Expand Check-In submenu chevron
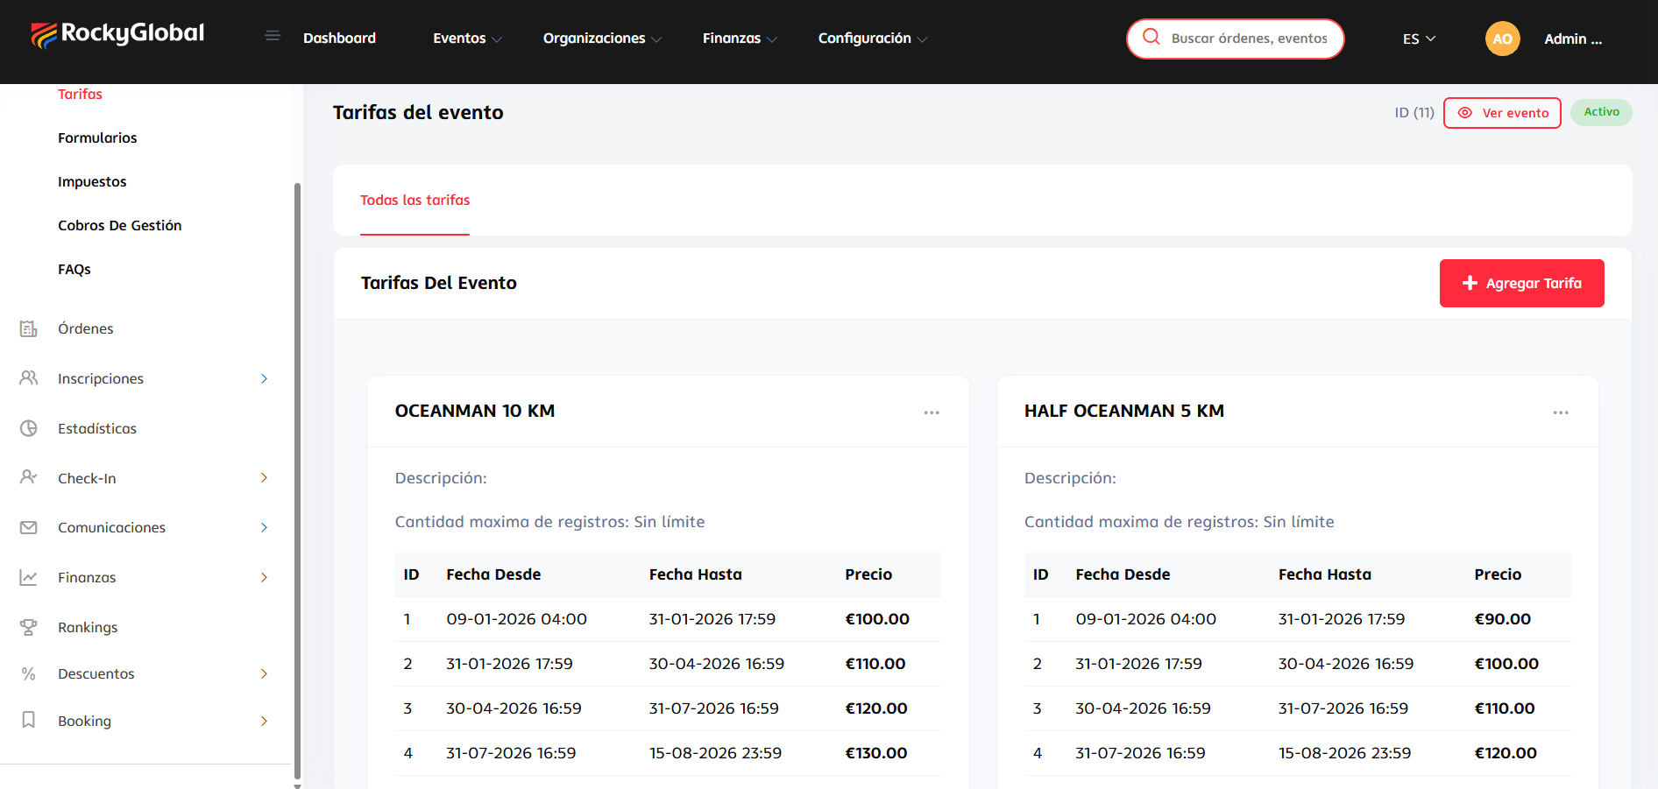Viewport: 1658px width, 789px height. [x=264, y=477]
